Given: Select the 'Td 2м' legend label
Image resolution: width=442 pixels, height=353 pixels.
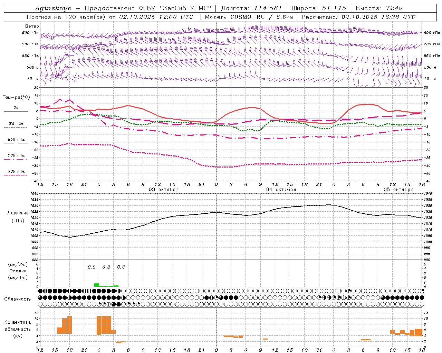Looking at the screenshot, I should coord(16,123).
